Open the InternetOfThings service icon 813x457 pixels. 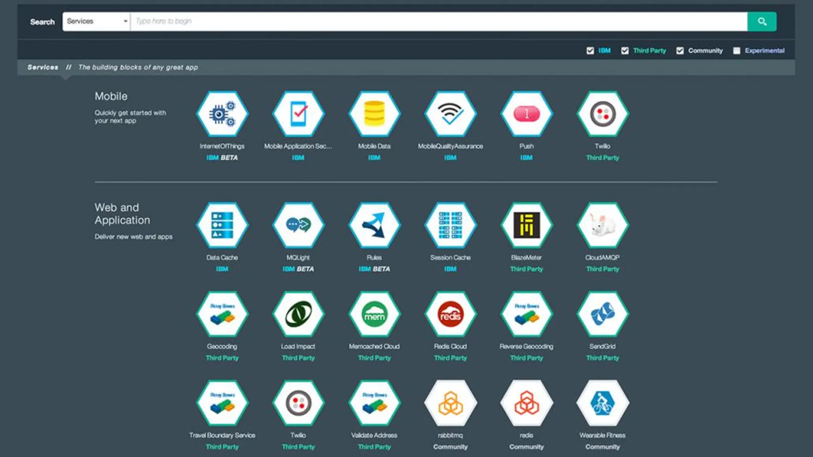tap(222, 114)
